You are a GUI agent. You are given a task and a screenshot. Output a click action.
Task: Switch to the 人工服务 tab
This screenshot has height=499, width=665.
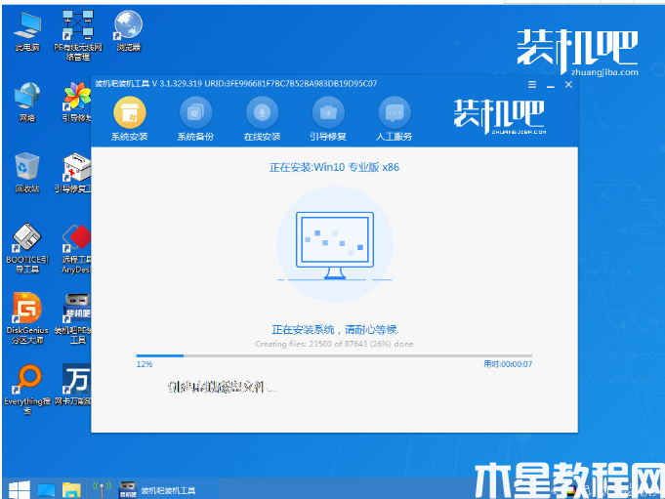(x=394, y=119)
